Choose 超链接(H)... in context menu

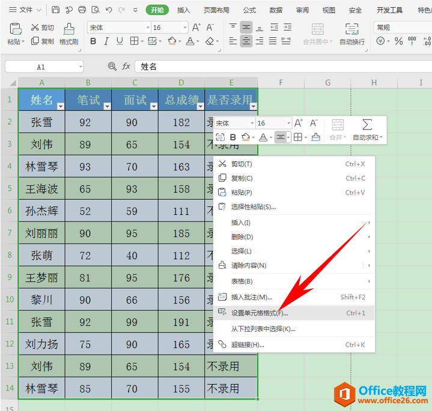(294, 345)
